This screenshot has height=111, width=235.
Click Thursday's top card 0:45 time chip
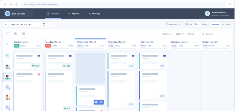131,66
